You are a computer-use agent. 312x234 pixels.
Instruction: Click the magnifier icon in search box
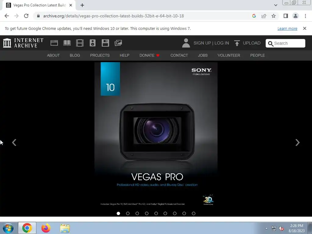[271, 44]
